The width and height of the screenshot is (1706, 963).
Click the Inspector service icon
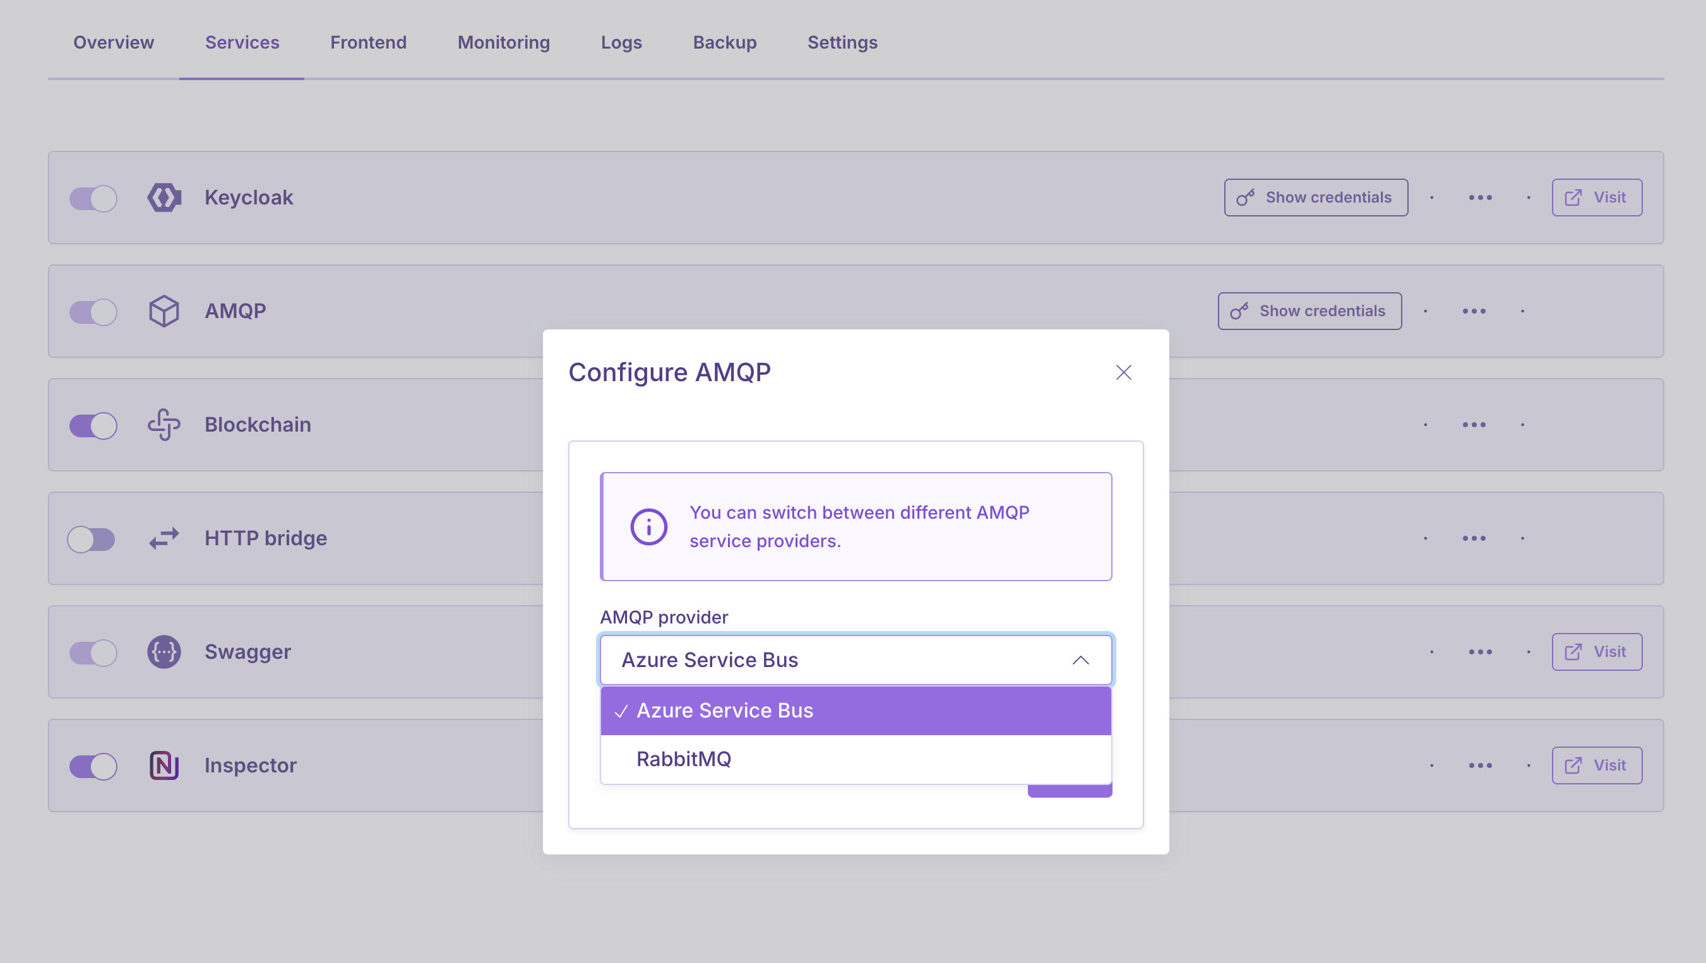[x=164, y=765]
